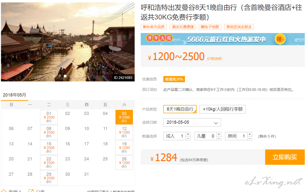Decrease child count with minus

pos(219,138)
